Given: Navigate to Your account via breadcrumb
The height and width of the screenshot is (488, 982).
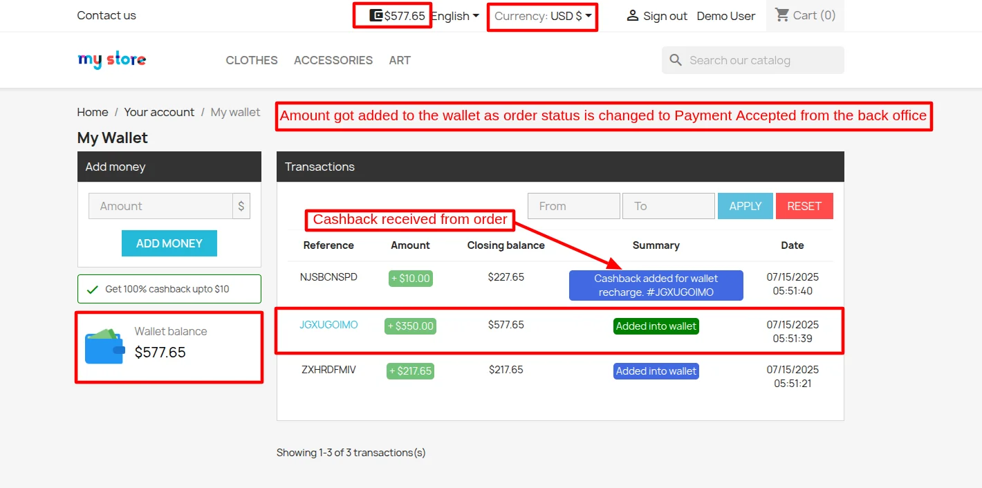Looking at the screenshot, I should 159,112.
